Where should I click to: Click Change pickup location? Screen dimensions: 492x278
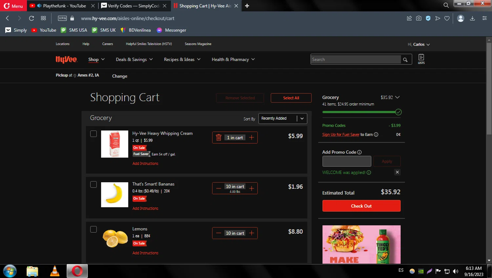[120, 76]
